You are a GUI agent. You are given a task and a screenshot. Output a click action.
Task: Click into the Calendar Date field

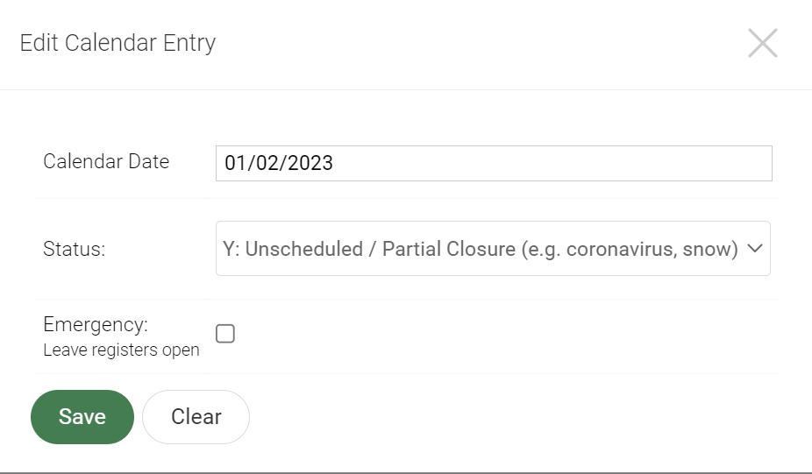tap(493, 163)
